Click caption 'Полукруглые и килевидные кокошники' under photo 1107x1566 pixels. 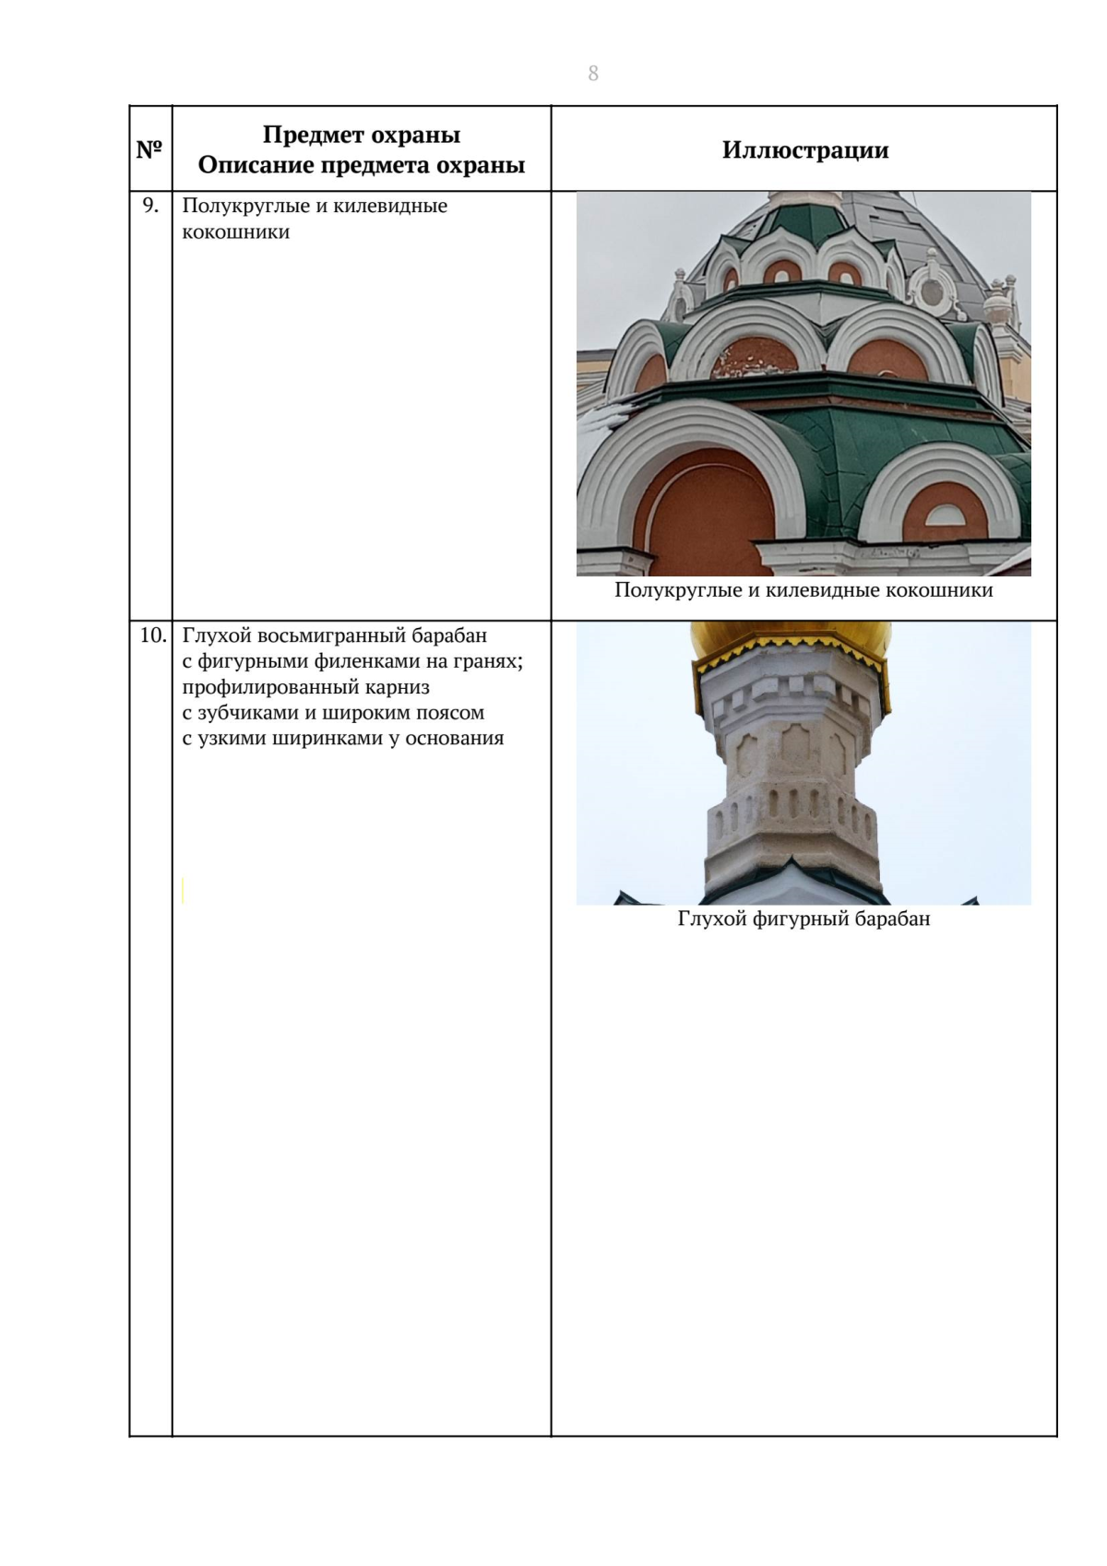803,590
